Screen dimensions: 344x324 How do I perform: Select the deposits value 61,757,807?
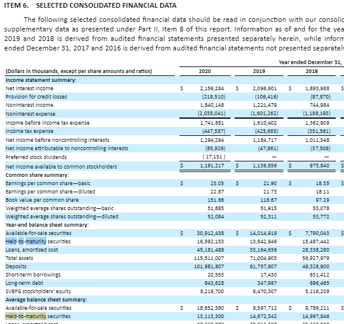pos(263,266)
